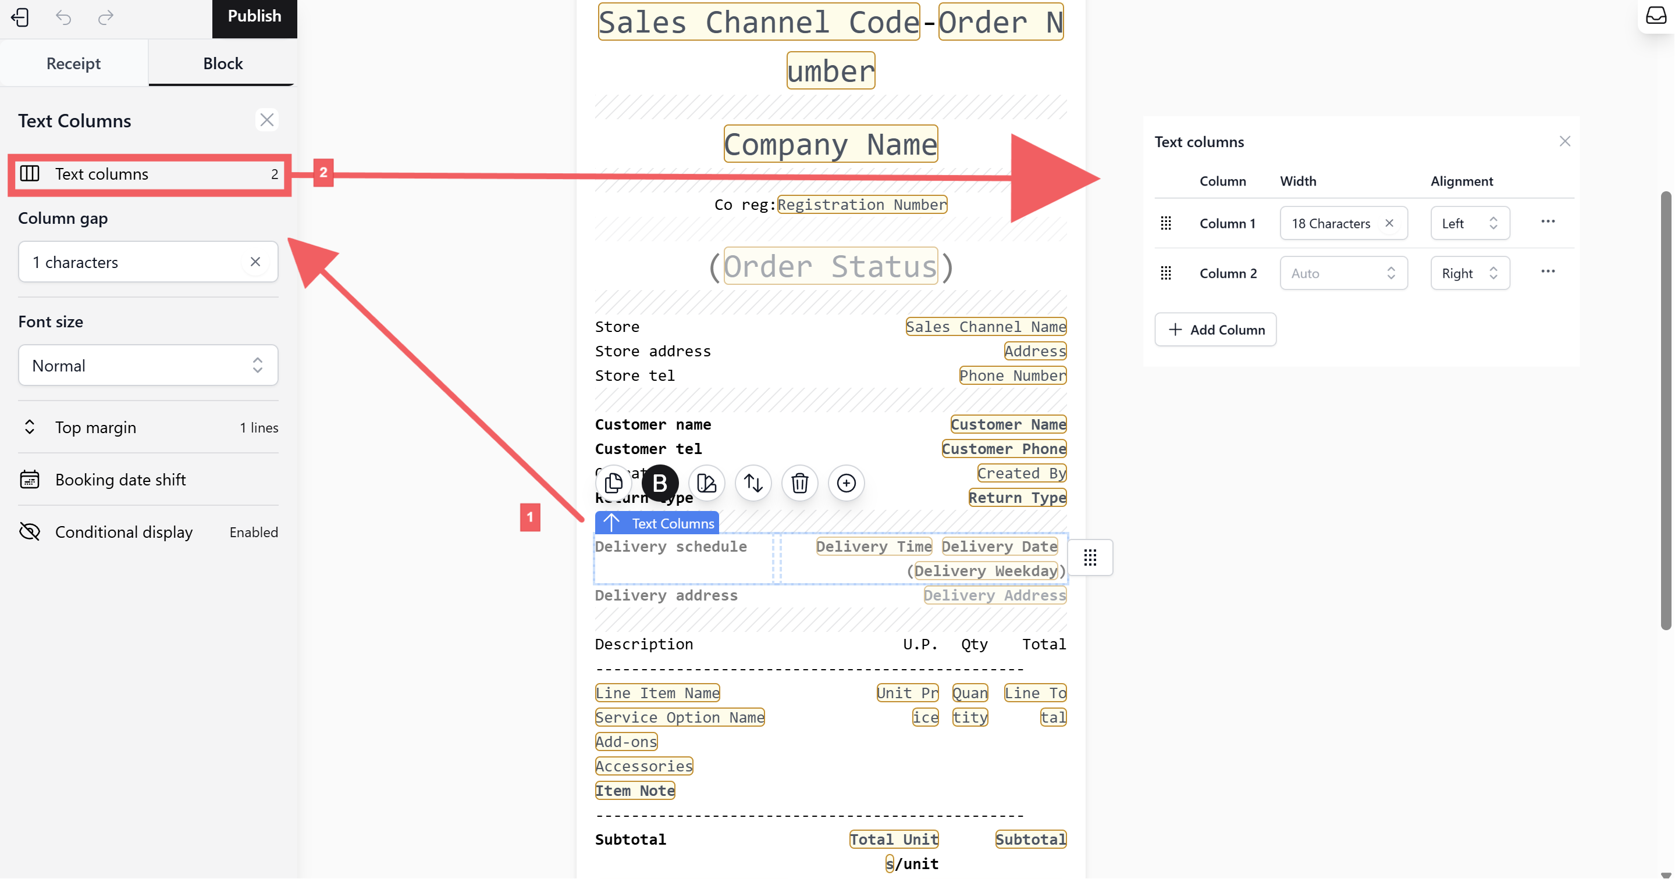Click the undo arrow icon
Screen dimensions: 1675x879
click(63, 17)
